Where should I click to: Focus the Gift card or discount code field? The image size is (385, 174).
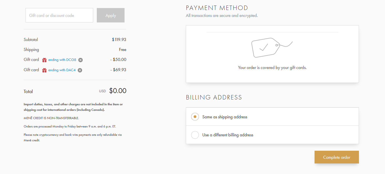click(59, 16)
